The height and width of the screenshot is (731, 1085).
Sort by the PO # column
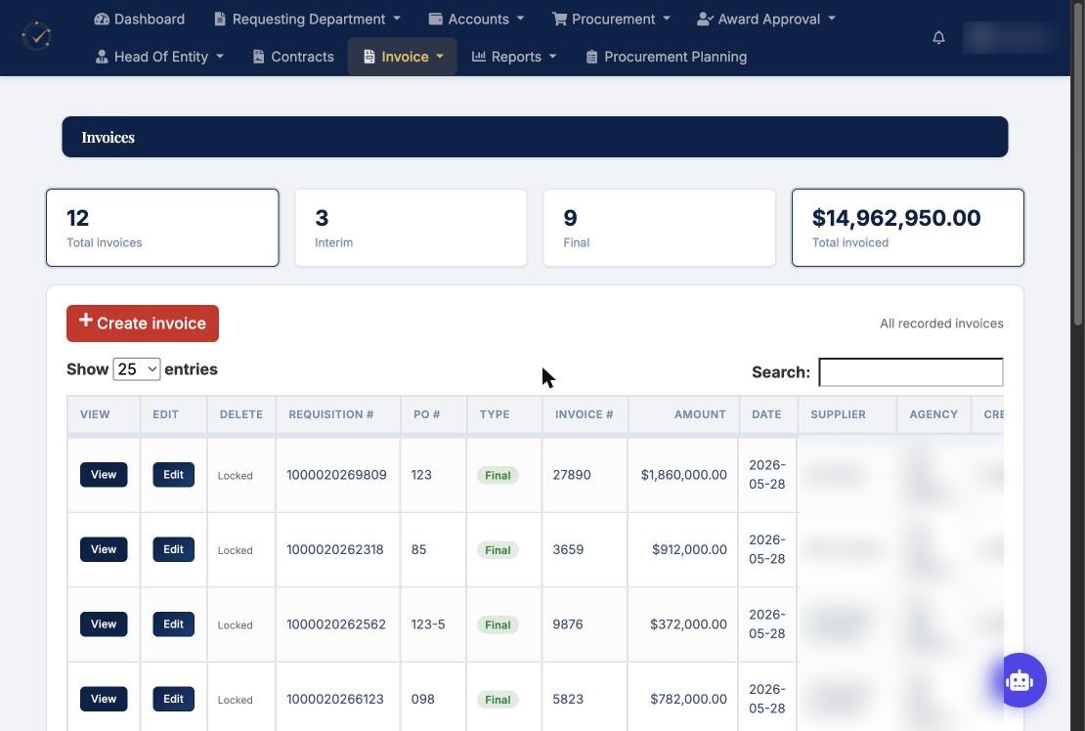click(433, 414)
